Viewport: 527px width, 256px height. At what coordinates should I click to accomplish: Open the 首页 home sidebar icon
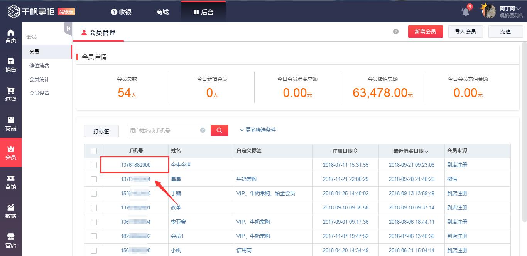tap(11, 36)
